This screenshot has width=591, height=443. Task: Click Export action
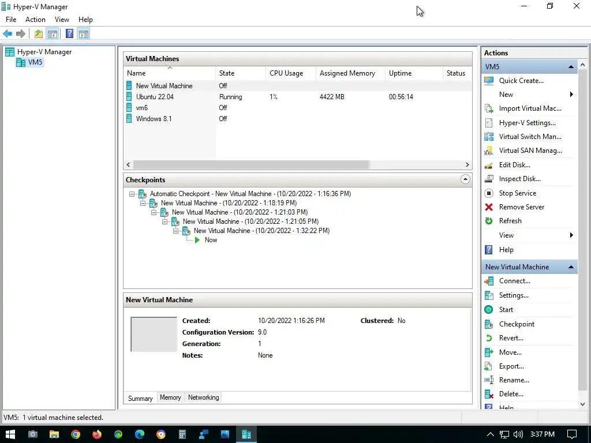click(511, 366)
